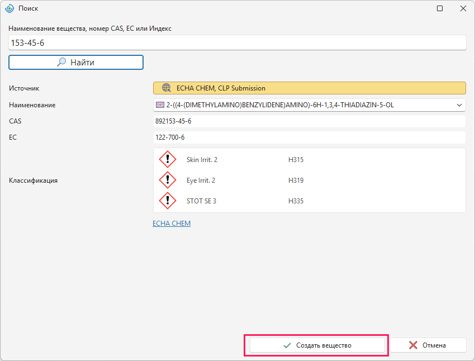Click the Найти search button
Image resolution: width=475 pixels, height=361 pixels.
pos(76,63)
